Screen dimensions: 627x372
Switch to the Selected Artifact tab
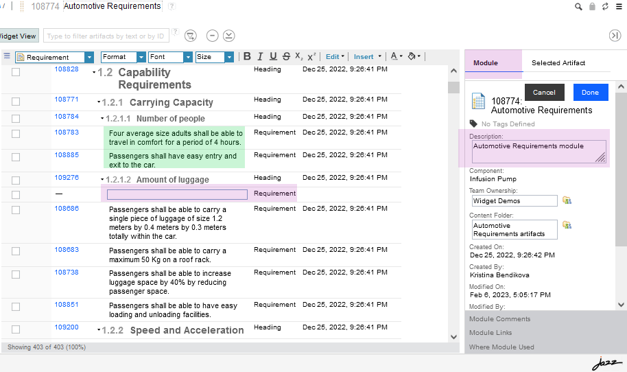point(558,62)
